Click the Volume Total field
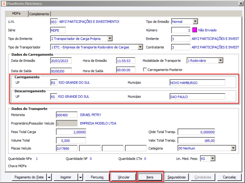 [71, 140]
